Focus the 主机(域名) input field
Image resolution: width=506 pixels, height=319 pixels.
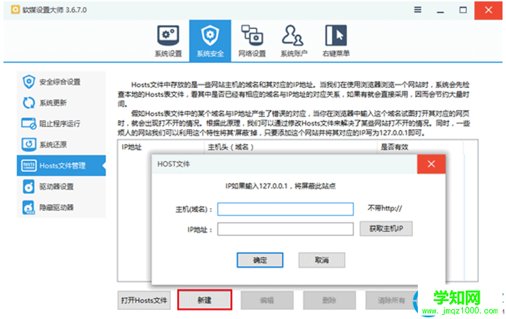pos(285,209)
